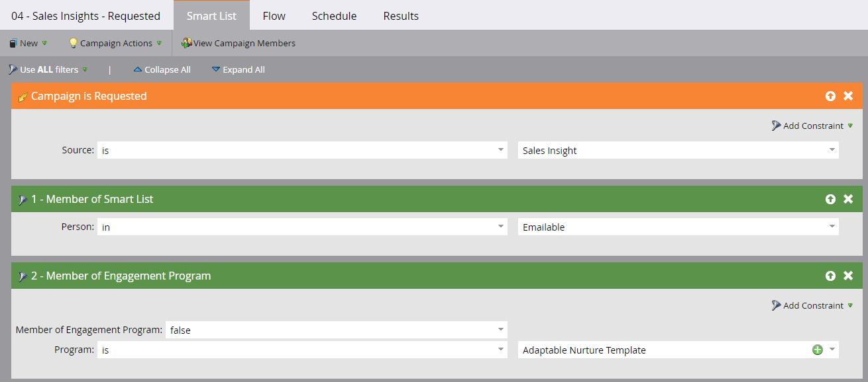868x382 pixels.
Task: Add a constraint to Member of Engagement Program
Action: click(812, 305)
